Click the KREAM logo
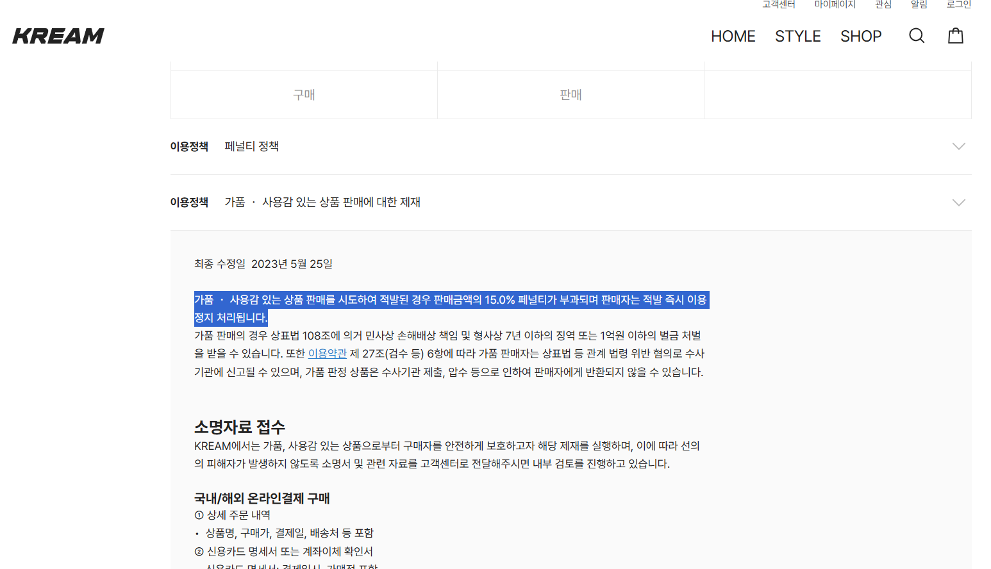This screenshot has height=569, width=991. (x=57, y=36)
